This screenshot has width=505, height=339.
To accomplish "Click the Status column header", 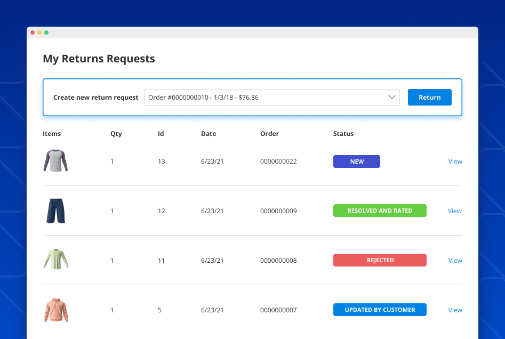I will pos(343,133).
